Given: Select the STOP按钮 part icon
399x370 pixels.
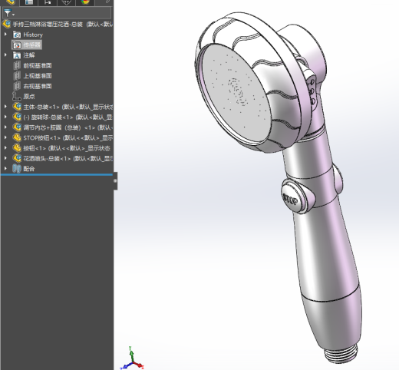Looking at the screenshot, I should pos(17,137).
